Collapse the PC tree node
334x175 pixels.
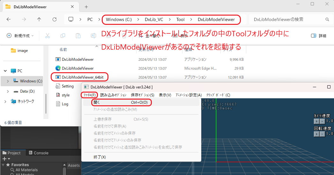(5, 71)
